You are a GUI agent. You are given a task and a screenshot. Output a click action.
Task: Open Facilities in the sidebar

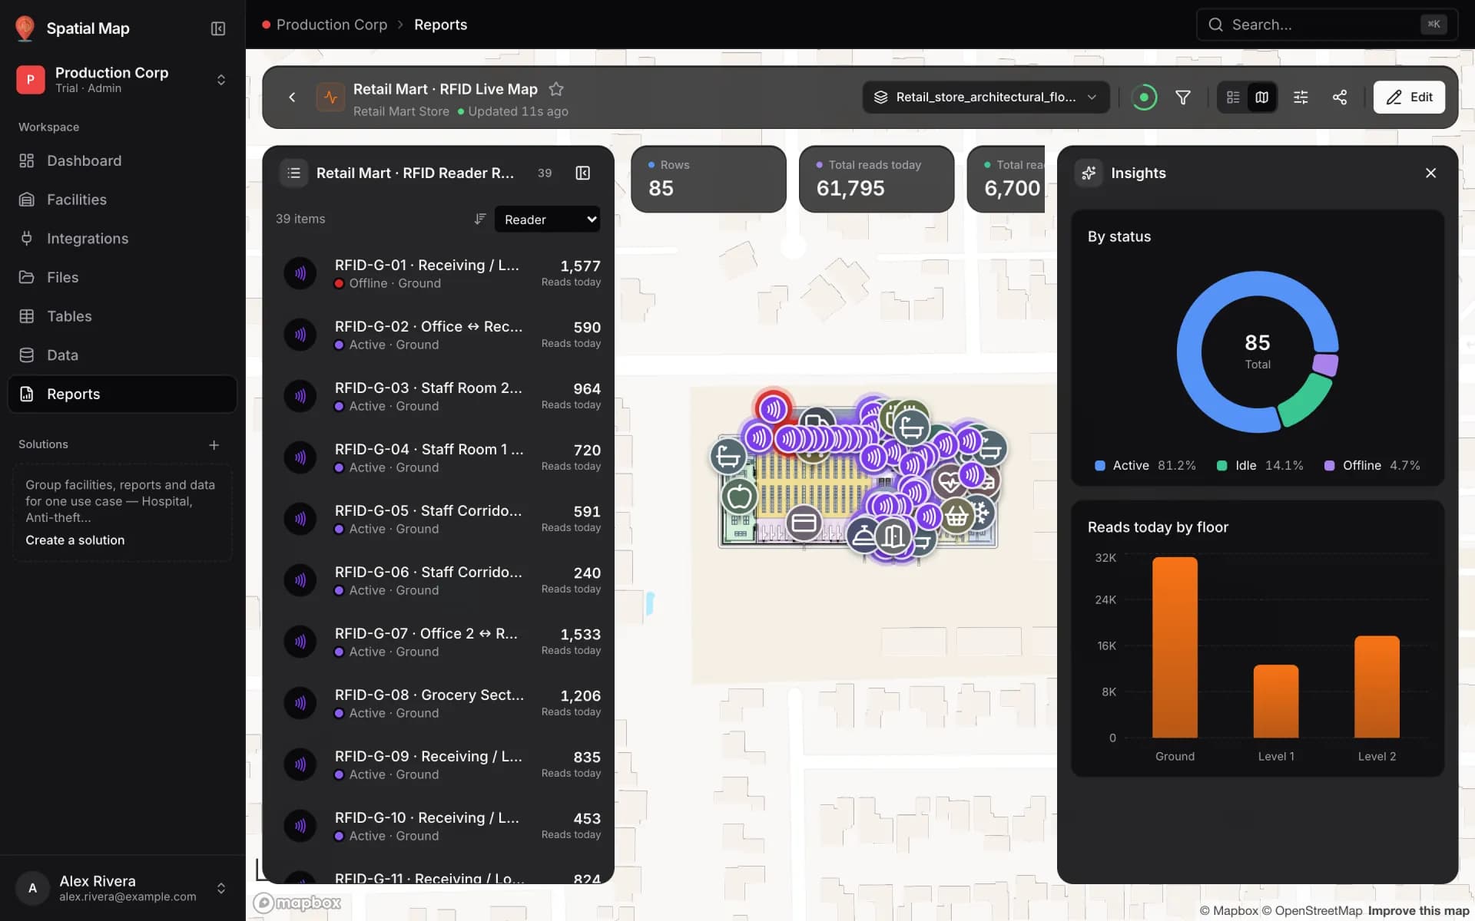(123, 200)
